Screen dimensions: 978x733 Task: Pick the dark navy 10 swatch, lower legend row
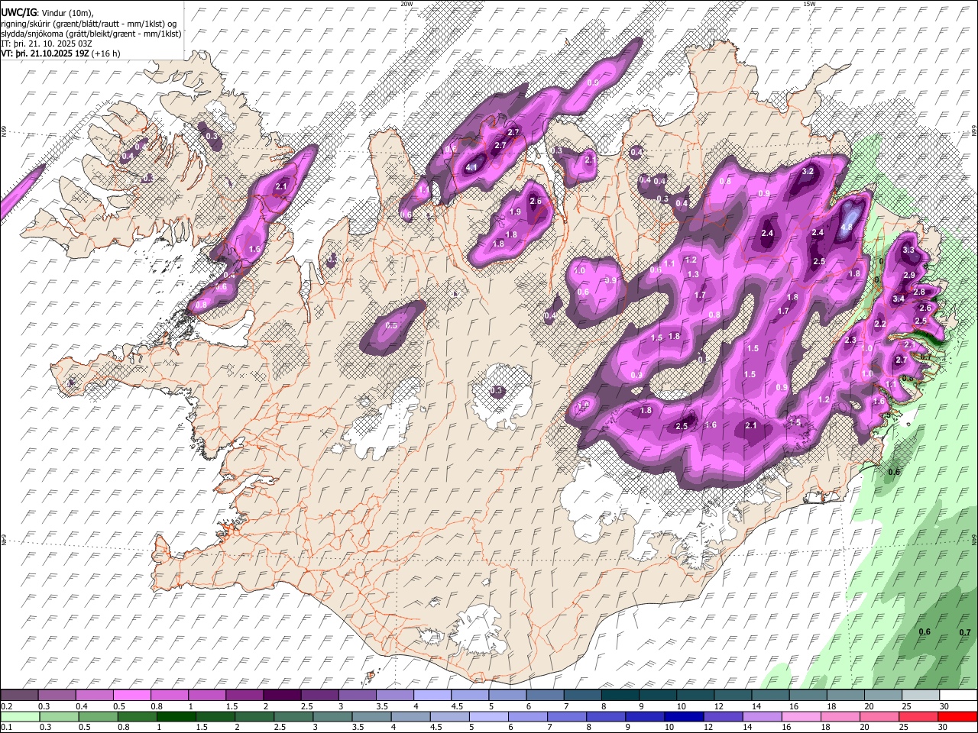tap(685, 716)
